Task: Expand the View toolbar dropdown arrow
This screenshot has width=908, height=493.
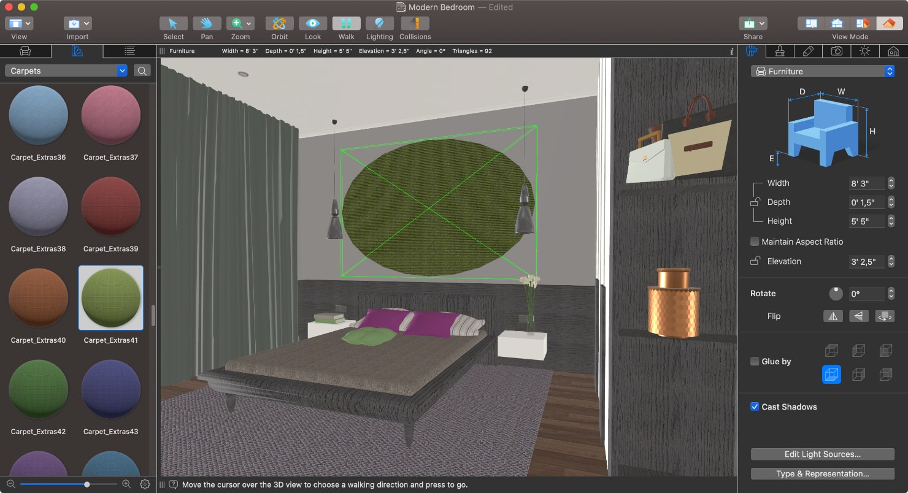Action: 28,23
